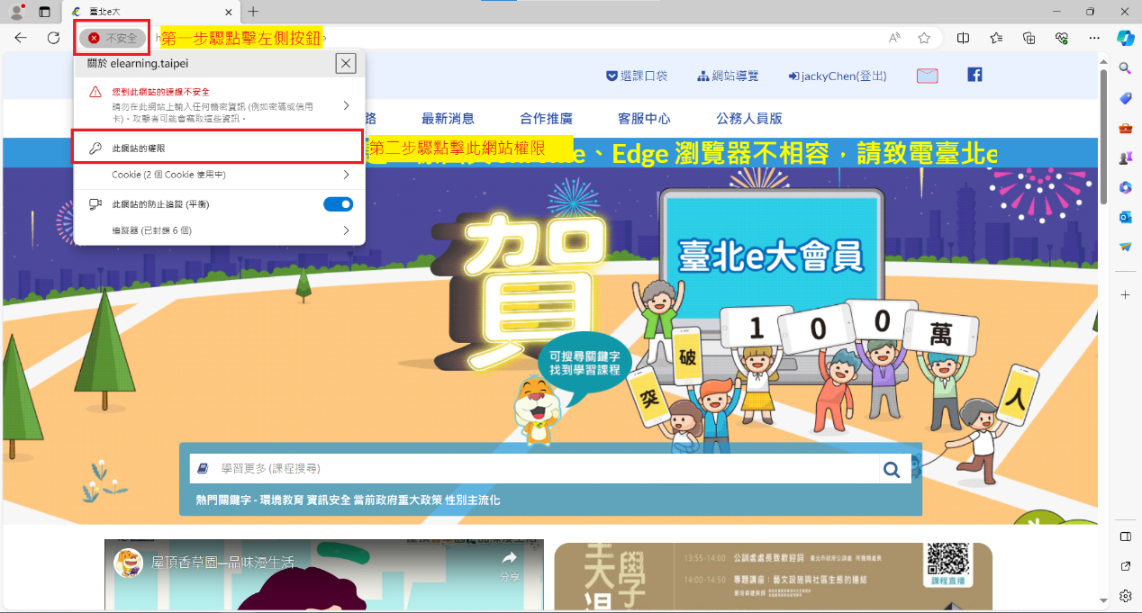Click keyword 資訊安全
The image size is (1142, 613).
[x=329, y=500]
